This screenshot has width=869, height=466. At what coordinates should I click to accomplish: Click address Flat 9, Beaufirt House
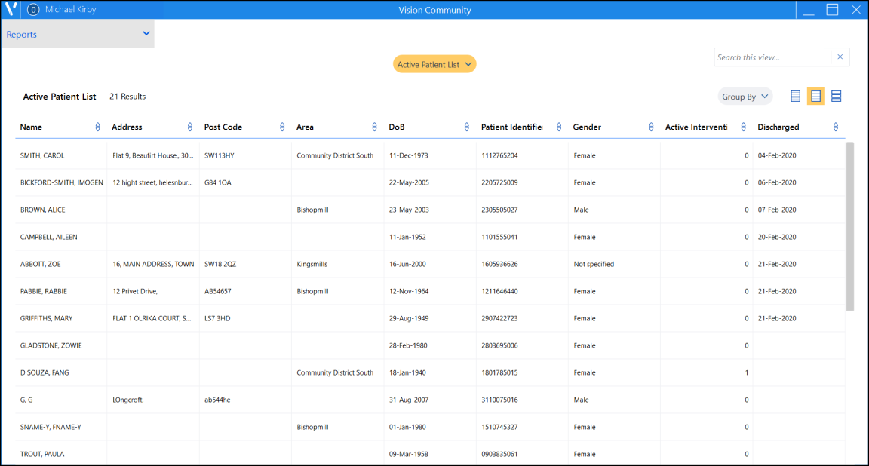coord(153,155)
